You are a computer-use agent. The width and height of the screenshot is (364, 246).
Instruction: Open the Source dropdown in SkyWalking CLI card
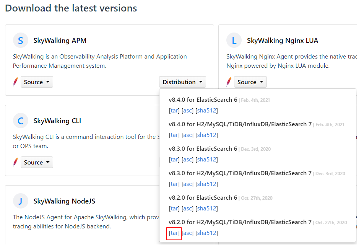(37, 162)
